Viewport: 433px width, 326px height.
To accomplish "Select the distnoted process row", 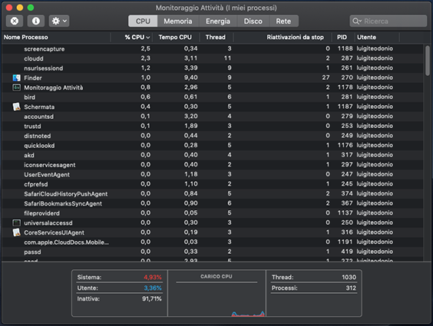I will 213,136.
